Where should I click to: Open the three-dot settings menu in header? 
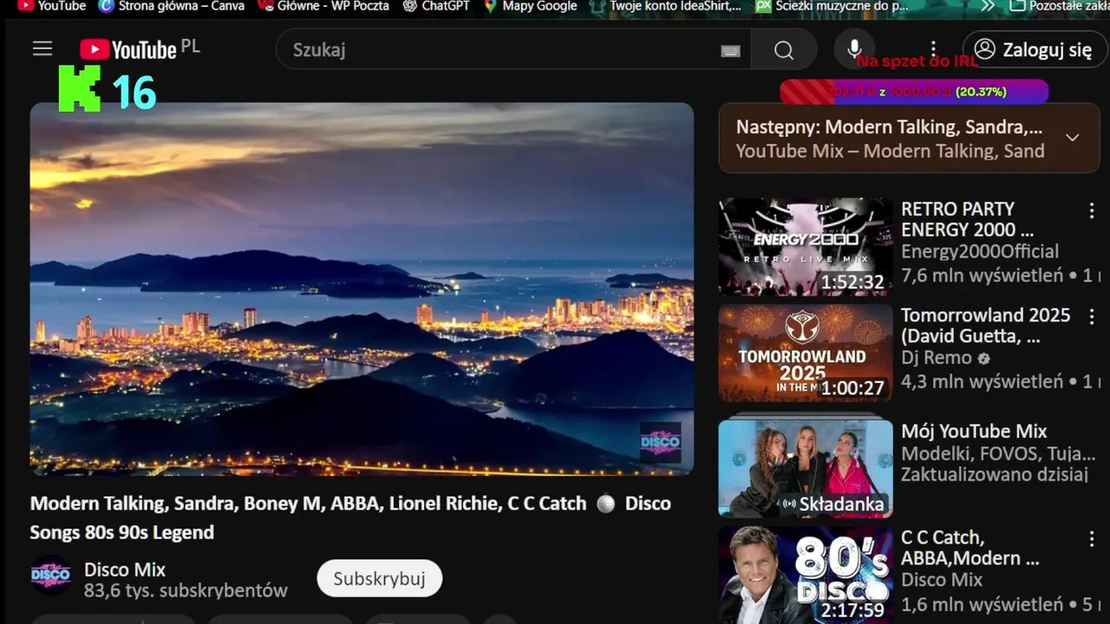933,49
